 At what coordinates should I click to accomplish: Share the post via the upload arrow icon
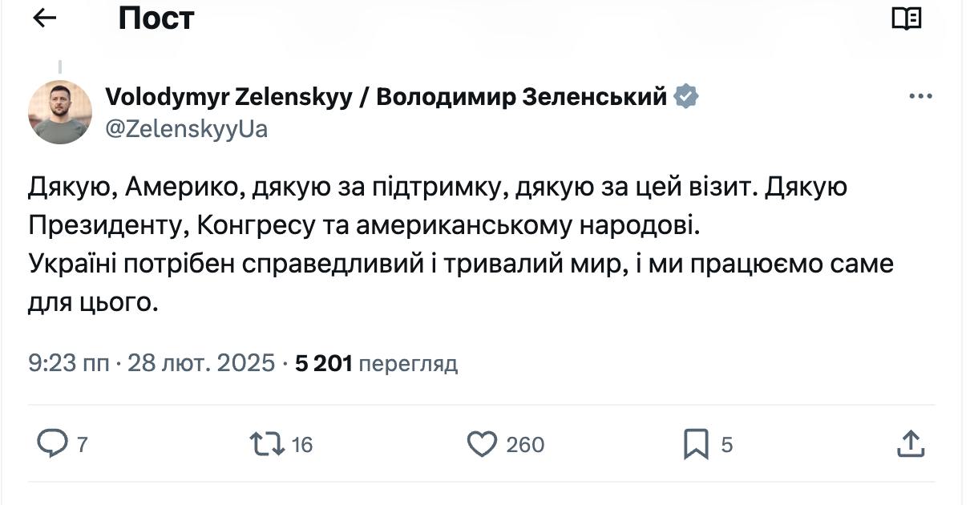(x=910, y=443)
